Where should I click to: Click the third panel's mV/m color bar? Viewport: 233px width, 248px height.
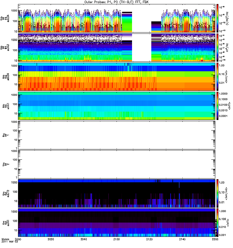click(x=217, y=77)
